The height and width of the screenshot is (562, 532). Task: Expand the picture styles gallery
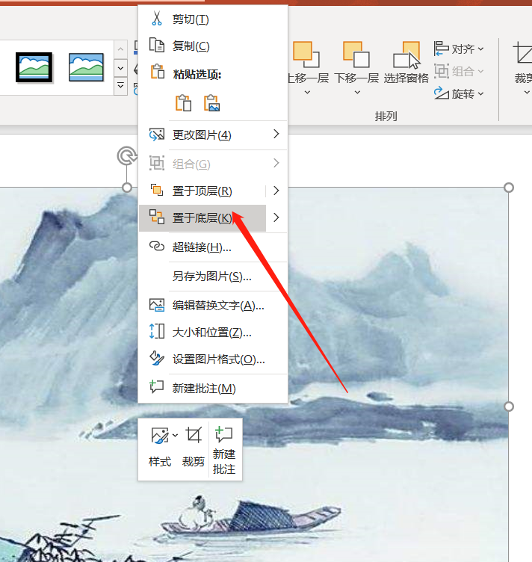(121, 87)
